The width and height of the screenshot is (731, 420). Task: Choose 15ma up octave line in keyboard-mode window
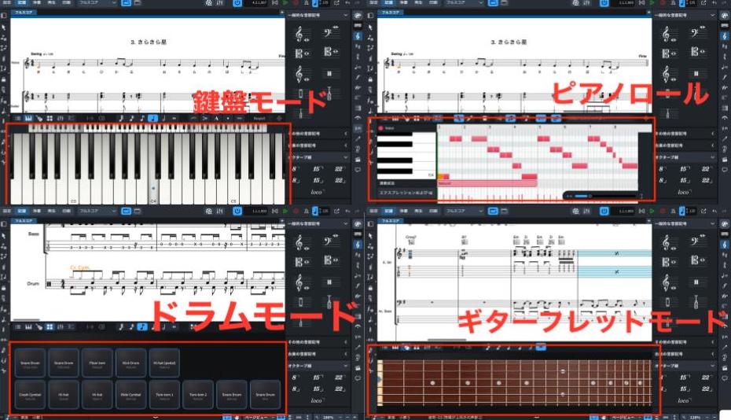coord(317,168)
